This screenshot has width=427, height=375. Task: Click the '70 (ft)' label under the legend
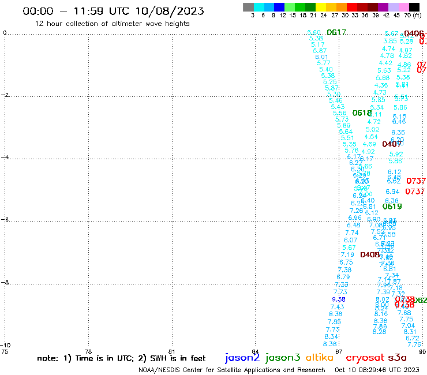point(413,15)
